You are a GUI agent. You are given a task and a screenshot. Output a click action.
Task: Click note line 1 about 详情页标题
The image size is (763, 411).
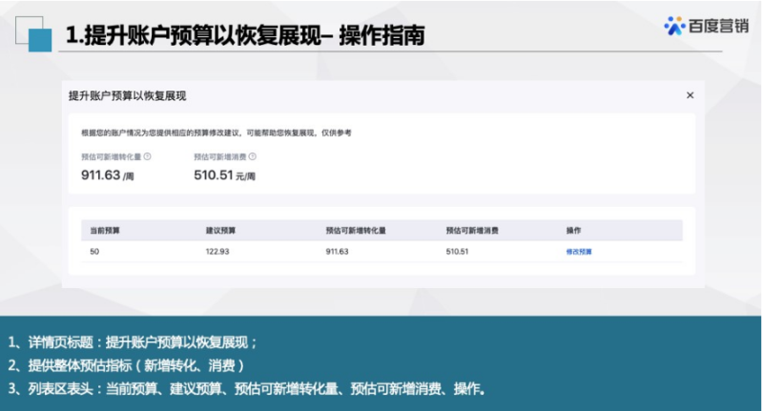click(133, 342)
